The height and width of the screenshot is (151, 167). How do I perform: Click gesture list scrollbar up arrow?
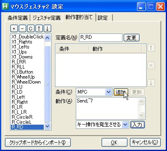pyautogui.click(x=47, y=38)
